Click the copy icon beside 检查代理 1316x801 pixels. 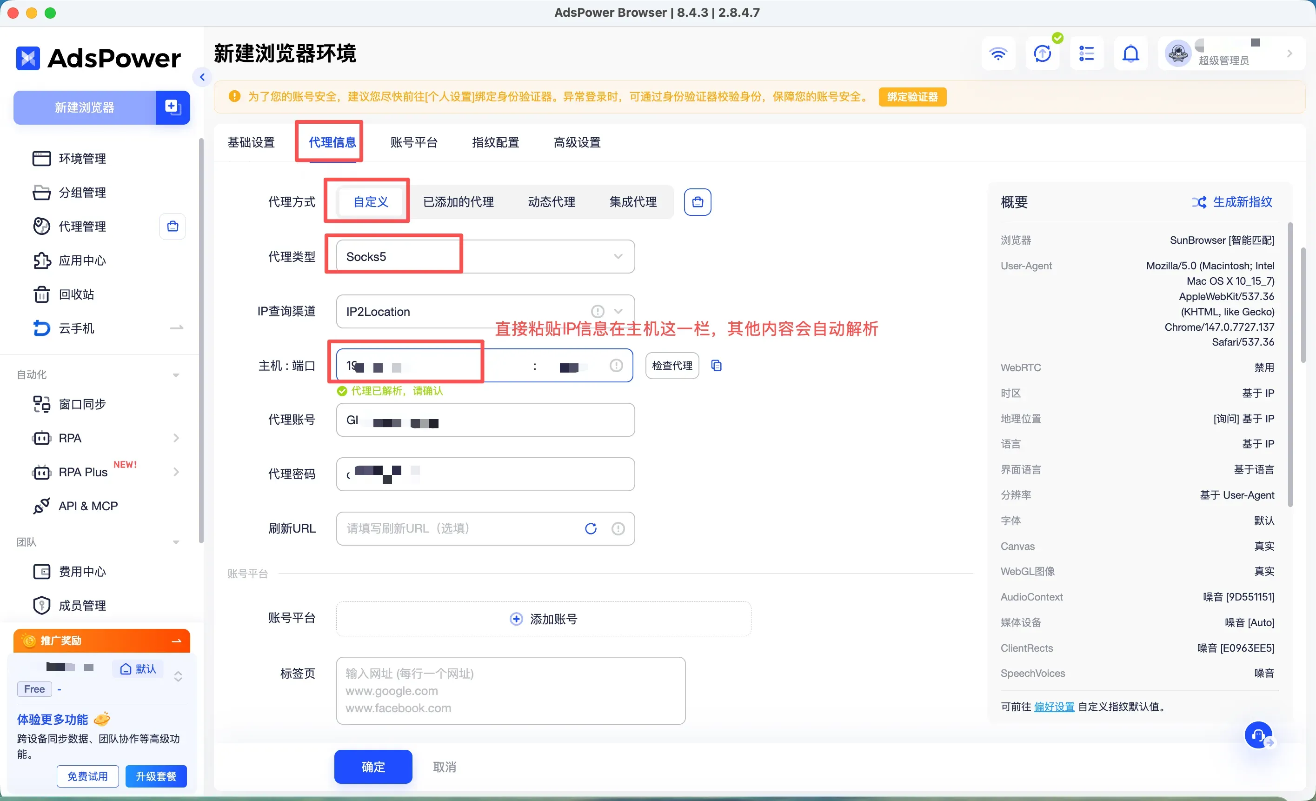(x=717, y=366)
